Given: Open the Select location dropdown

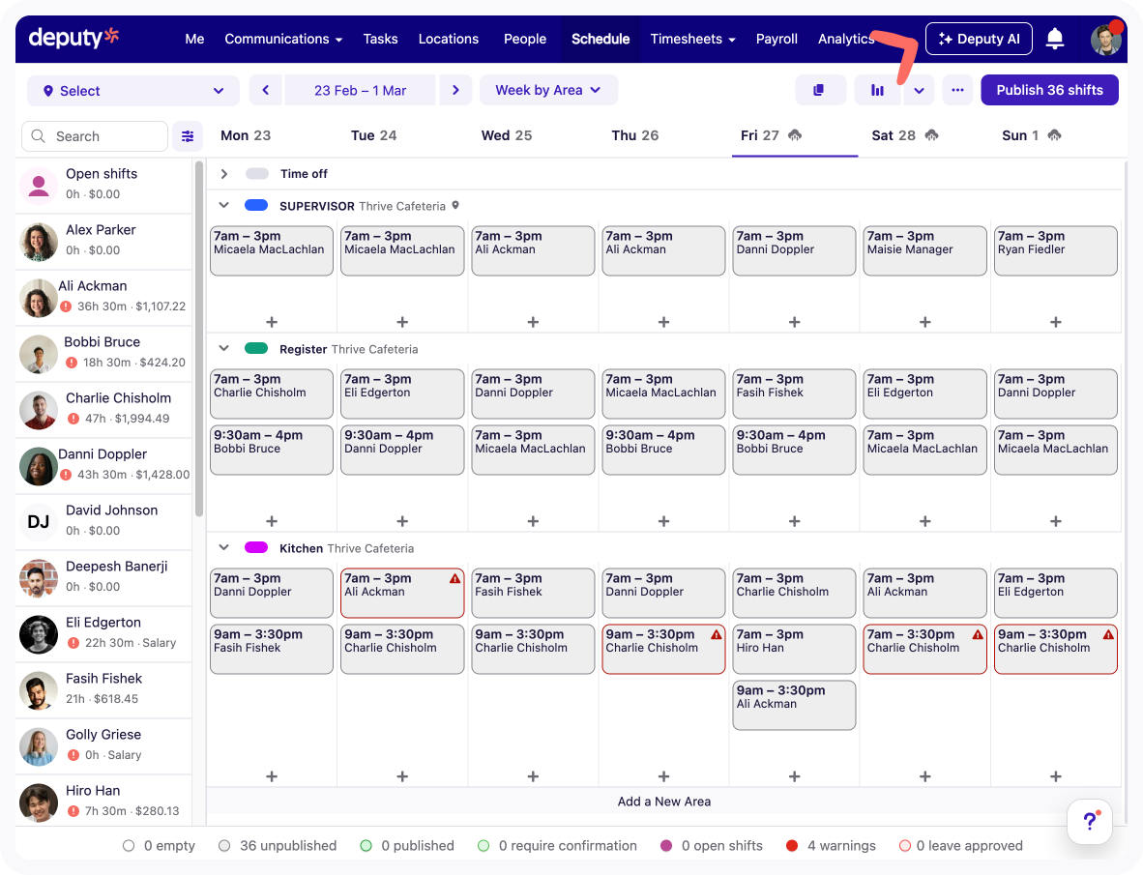Looking at the screenshot, I should point(133,91).
